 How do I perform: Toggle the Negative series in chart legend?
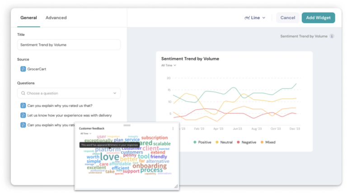246,142
